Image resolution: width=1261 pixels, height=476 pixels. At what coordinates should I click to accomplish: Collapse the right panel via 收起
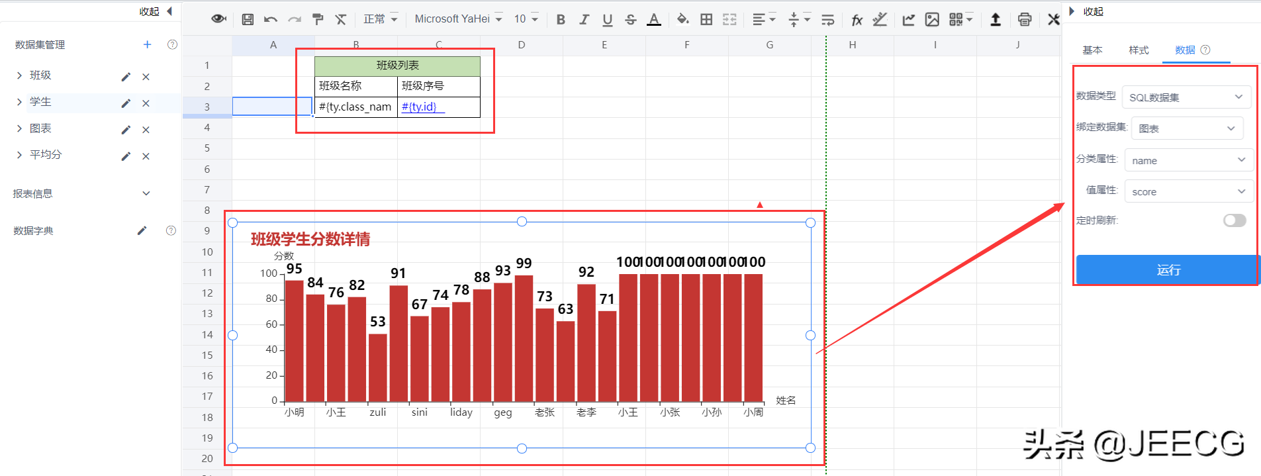click(x=1086, y=11)
